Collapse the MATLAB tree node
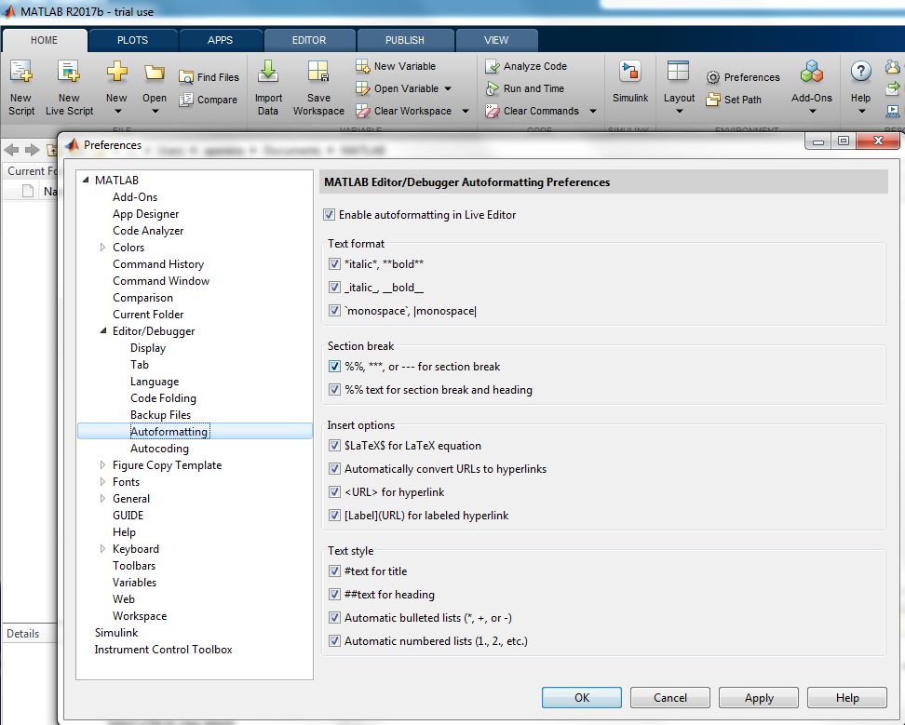The image size is (905, 725). pos(86,180)
